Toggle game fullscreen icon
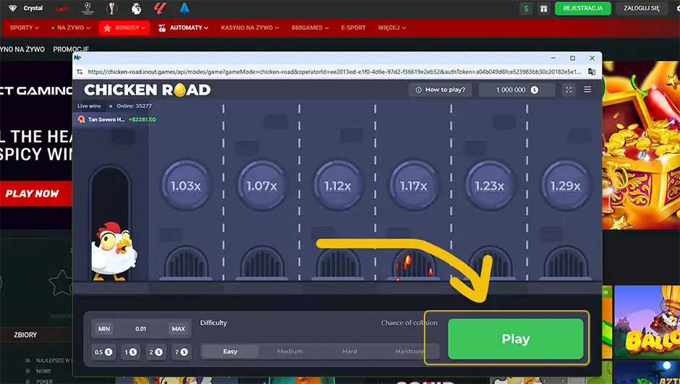This screenshot has width=680, height=384. (x=569, y=90)
